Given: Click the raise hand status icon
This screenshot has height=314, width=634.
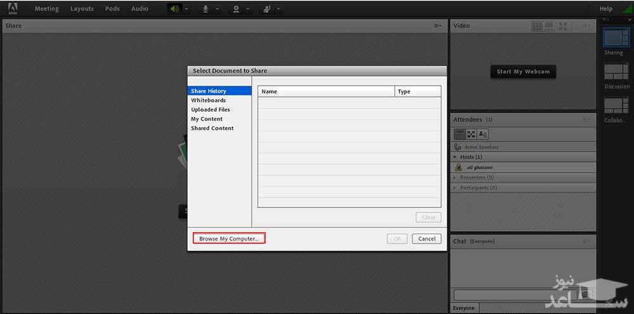Looking at the screenshot, I should click(x=267, y=9).
